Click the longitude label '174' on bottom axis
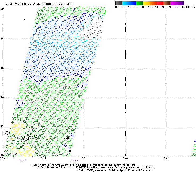This screenshot has width=196, height=172. coord(125,158)
